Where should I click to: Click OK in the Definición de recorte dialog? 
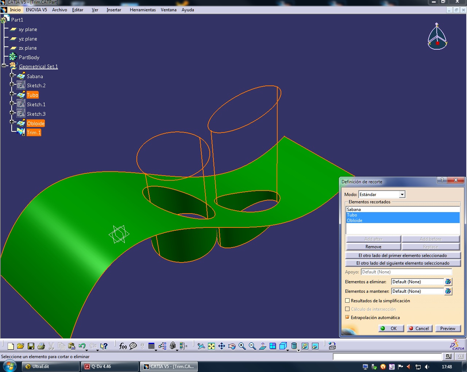coord(391,329)
